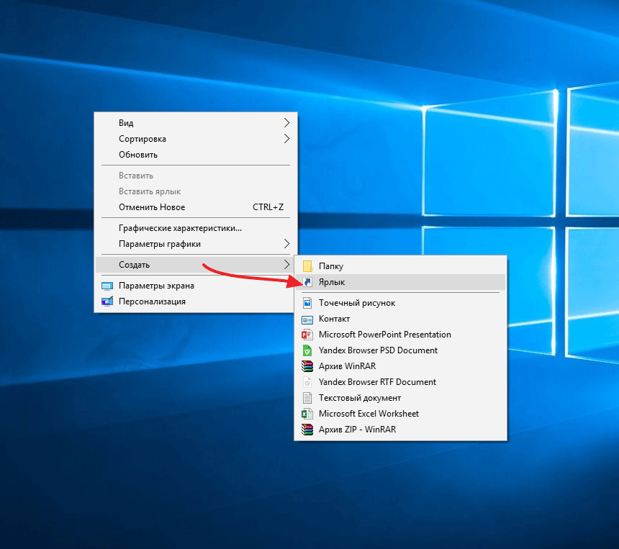
Task: Expand the Создать submenu chevron
Action: coord(287,265)
